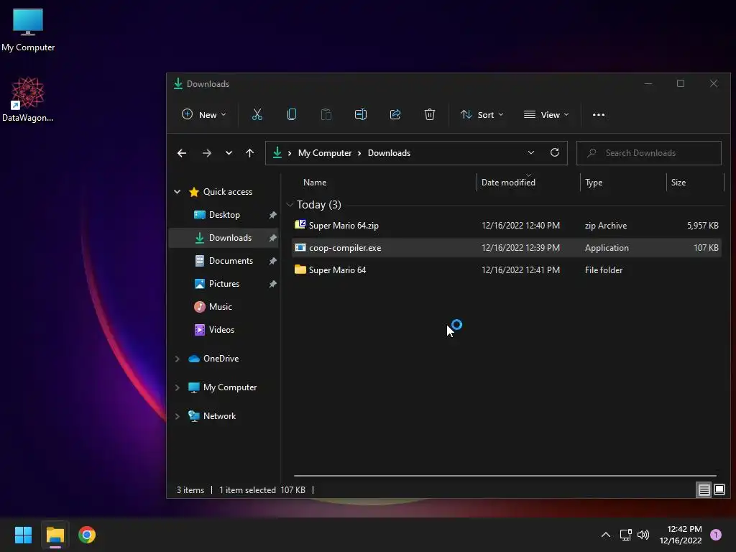Select the DataWagon desktop shortcut
Image resolution: width=736 pixels, height=552 pixels.
click(28, 99)
